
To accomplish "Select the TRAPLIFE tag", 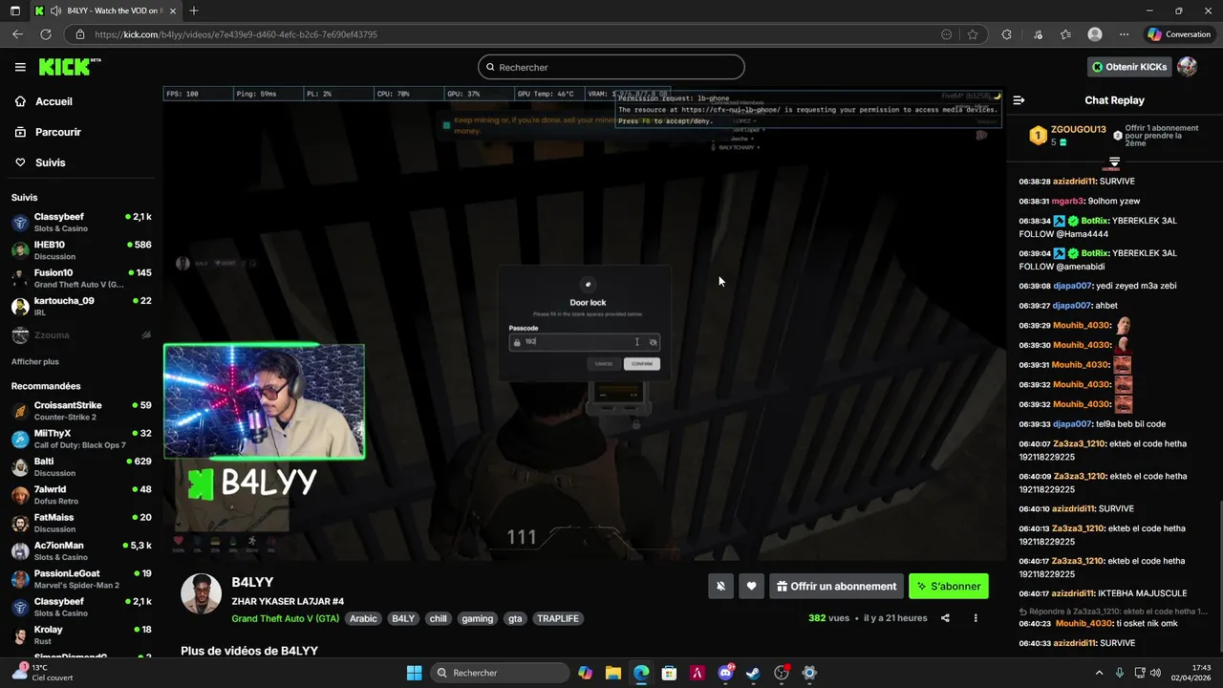I will (x=558, y=618).
